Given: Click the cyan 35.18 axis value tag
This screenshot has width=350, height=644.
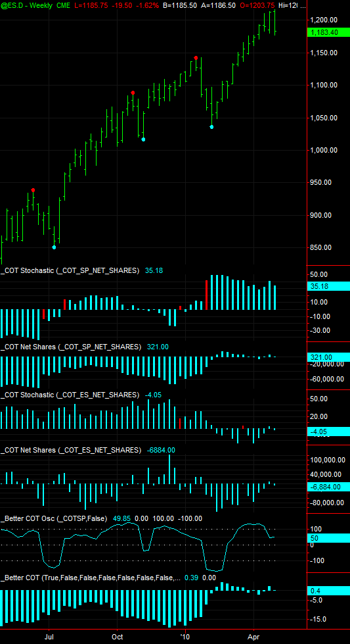Looking at the screenshot, I should (x=328, y=287).
